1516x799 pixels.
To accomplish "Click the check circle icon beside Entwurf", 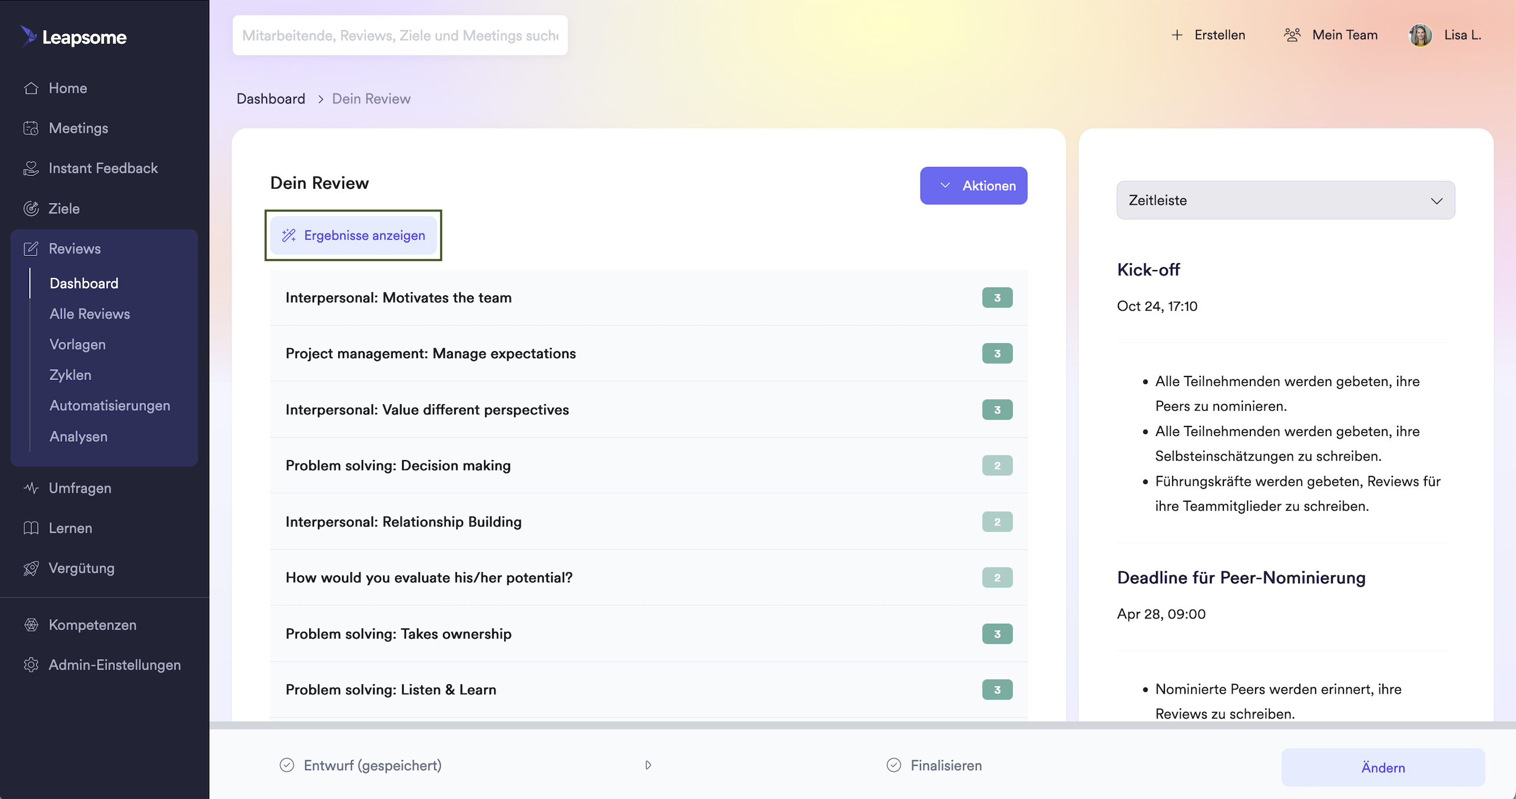I will [287, 765].
